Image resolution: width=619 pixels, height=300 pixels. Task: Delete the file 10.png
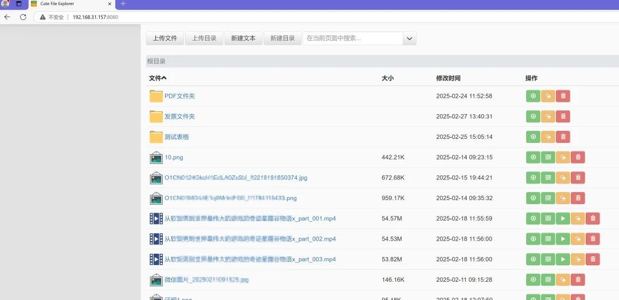(x=578, y=158)
